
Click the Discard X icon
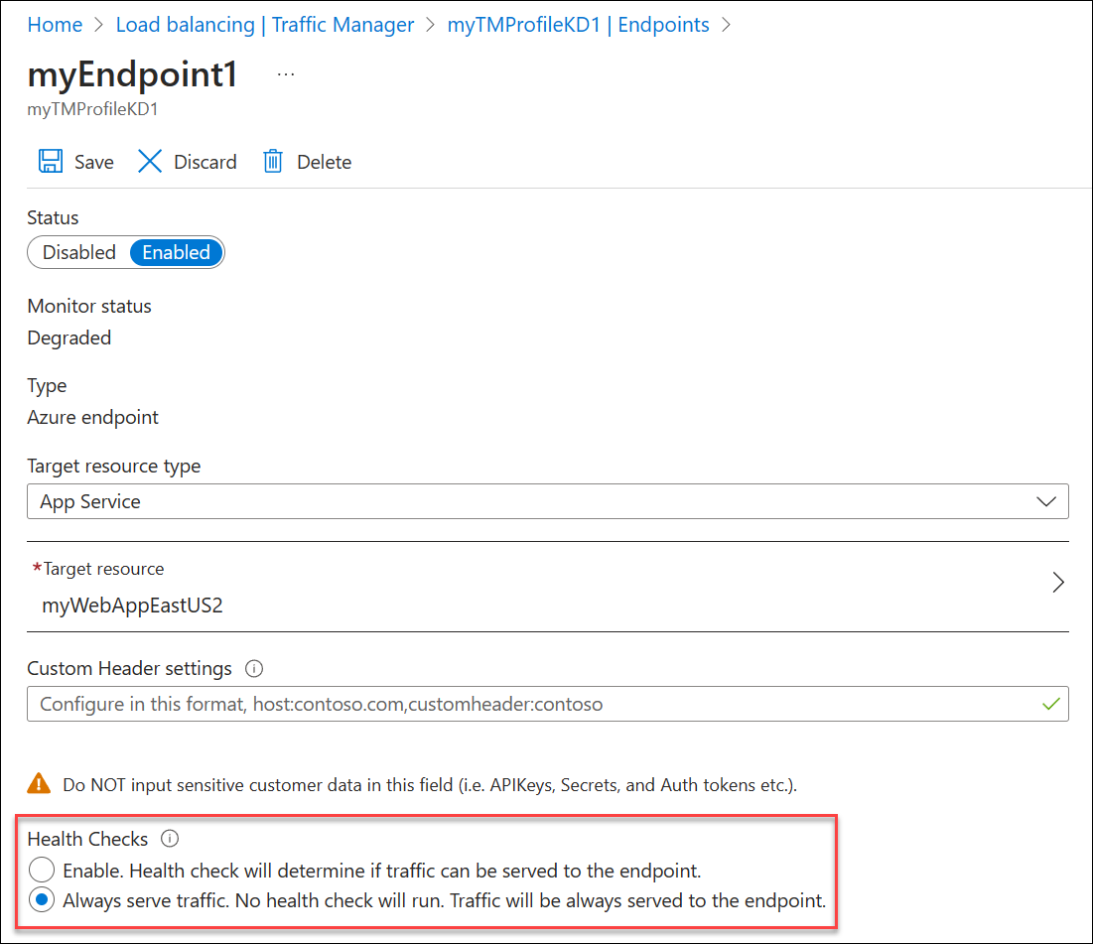(x=150, y=161)
